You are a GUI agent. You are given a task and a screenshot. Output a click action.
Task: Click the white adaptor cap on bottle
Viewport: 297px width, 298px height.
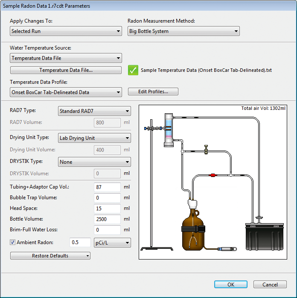point(192,204)
